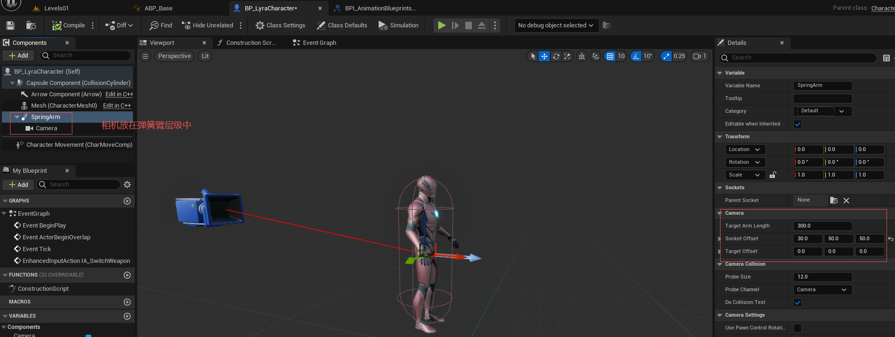The height and width of the screenshot is (337, 895).
Task: Open grid snap value 10
Action: (x=621, y=56)
